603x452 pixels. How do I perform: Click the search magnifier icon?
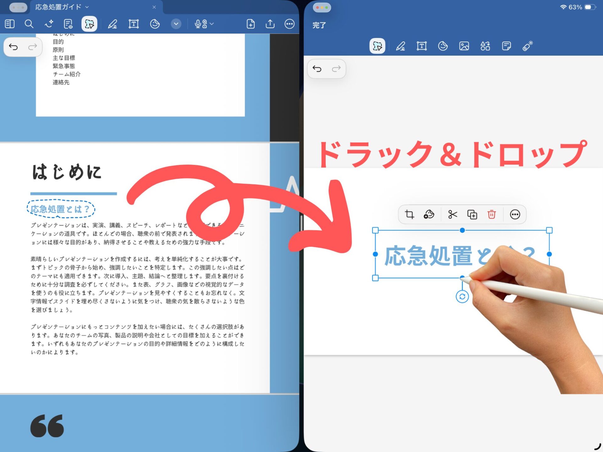(x=29, y=24)
